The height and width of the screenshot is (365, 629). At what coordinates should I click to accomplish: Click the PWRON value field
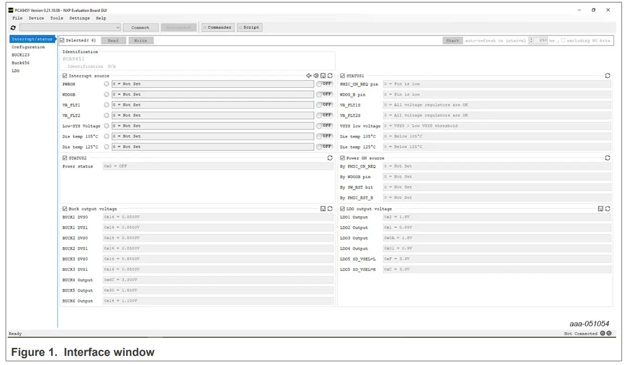pyautogui.click(x=213, y=84)
